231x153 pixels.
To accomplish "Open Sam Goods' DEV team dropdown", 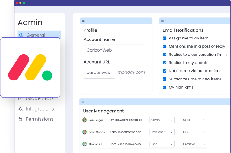I will point(195,132).
